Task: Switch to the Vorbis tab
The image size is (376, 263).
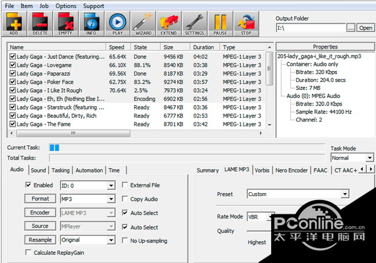Action: coord(262,170)
